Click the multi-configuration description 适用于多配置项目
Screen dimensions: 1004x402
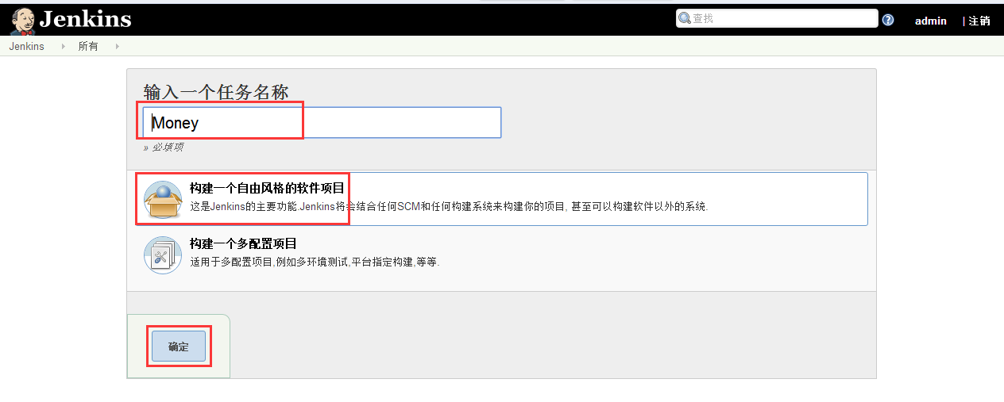click(x=315, y=262)
